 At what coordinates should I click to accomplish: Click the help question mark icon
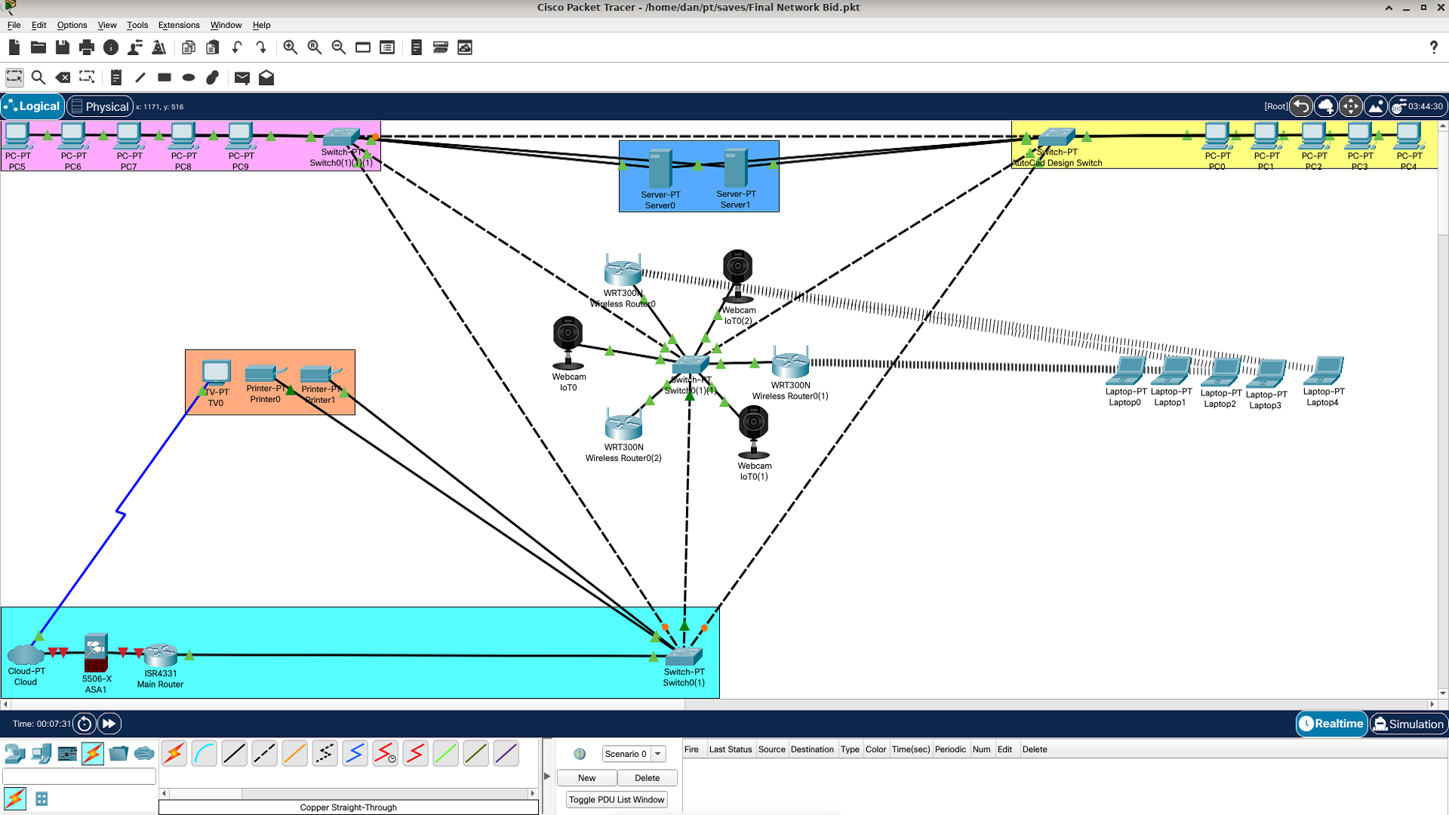(x=1433, y=48)
